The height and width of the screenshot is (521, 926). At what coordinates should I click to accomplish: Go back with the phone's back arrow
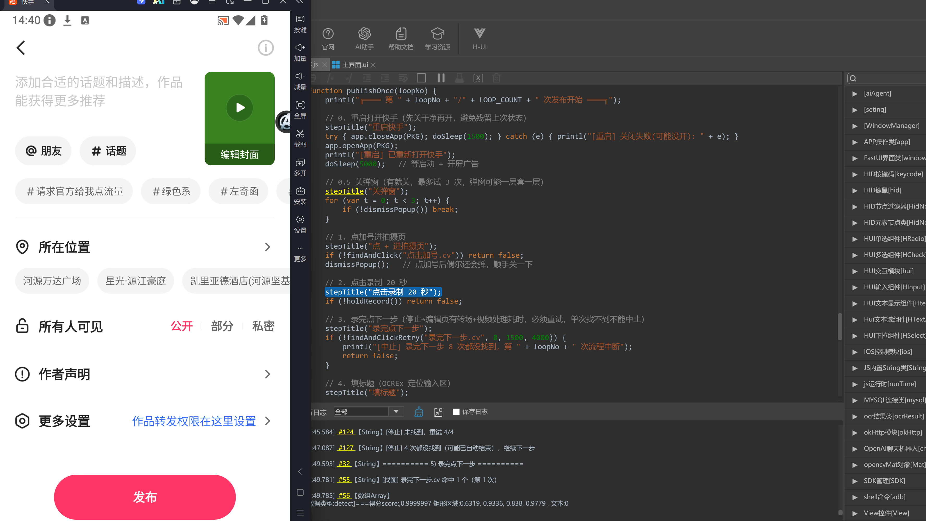coord(21,48)
